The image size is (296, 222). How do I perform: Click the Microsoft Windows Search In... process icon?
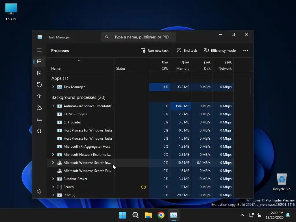60,162
